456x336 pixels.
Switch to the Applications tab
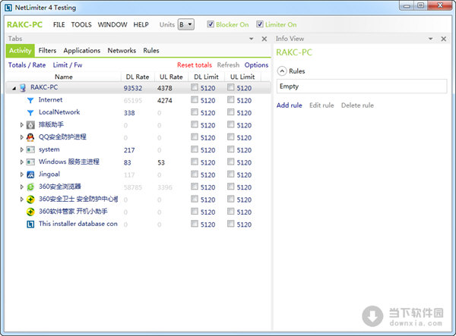click(x=82, y=51)
